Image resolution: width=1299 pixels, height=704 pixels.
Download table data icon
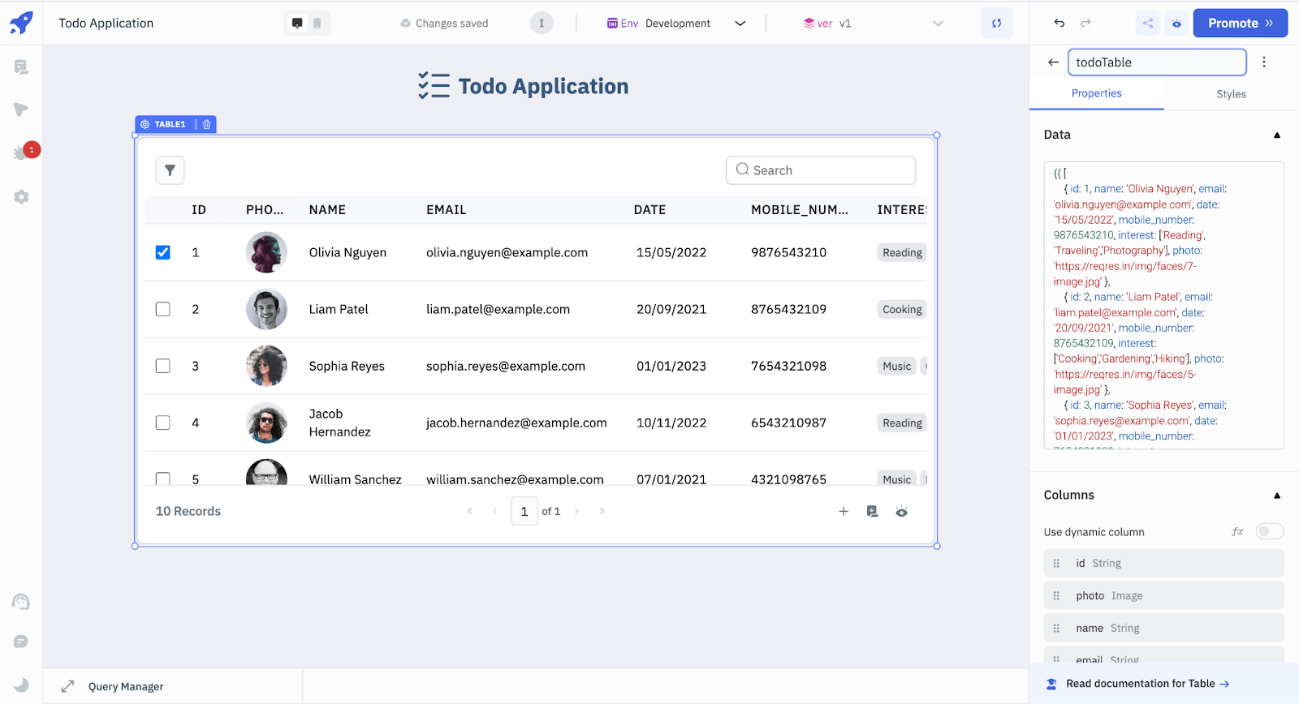[x=872, y=511]
